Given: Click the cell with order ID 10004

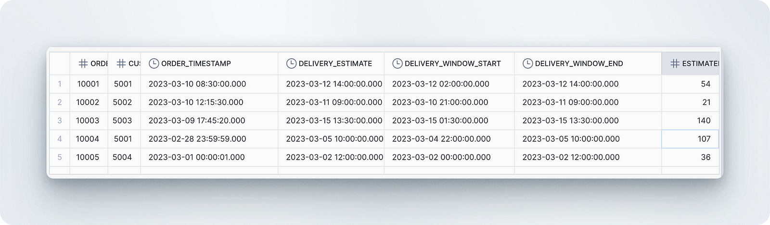Looking at the screenshot, I should [x=89, y=138].
